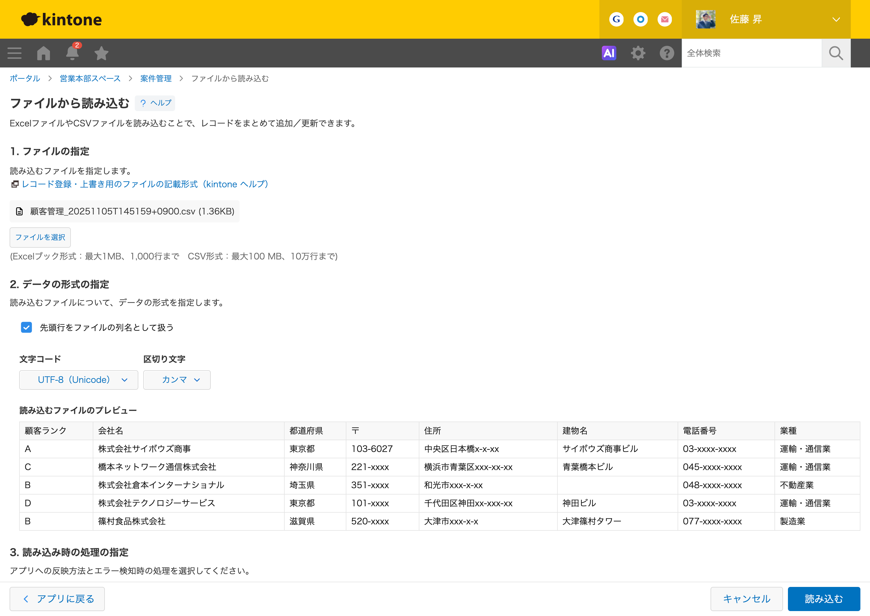Open the mail envelope icon
This screenshot has height=616, width=870.
[664, 19]
